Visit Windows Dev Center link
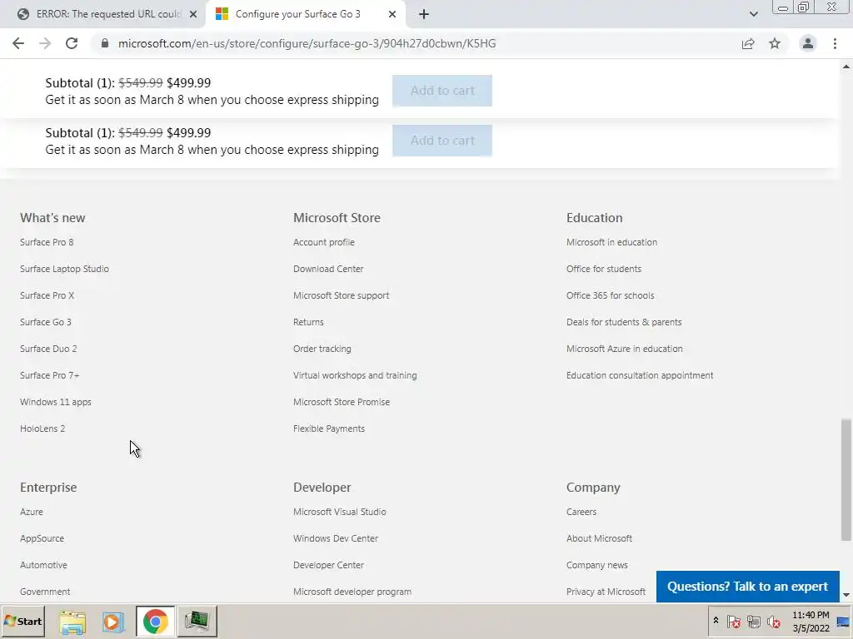Screen dimensions: 853x639 pos(336,538)
